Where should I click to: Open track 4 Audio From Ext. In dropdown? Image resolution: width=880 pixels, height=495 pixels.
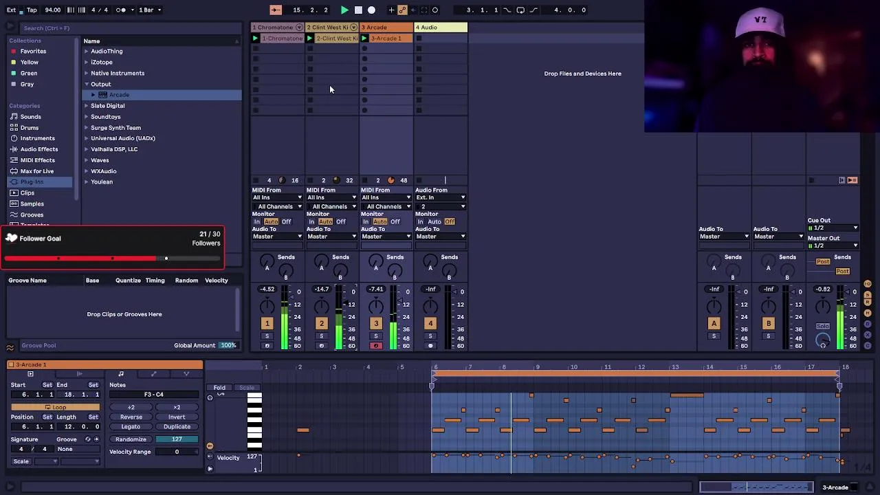point(441,197)
